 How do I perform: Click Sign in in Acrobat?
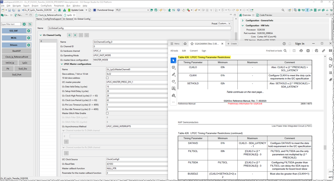coord(300,44)
